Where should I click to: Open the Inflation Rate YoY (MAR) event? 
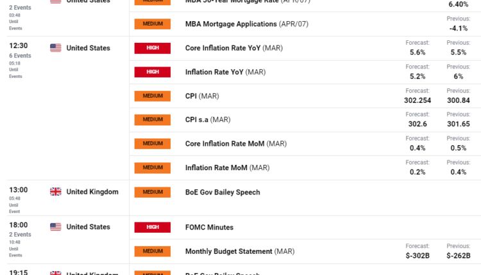click(225, 72)
